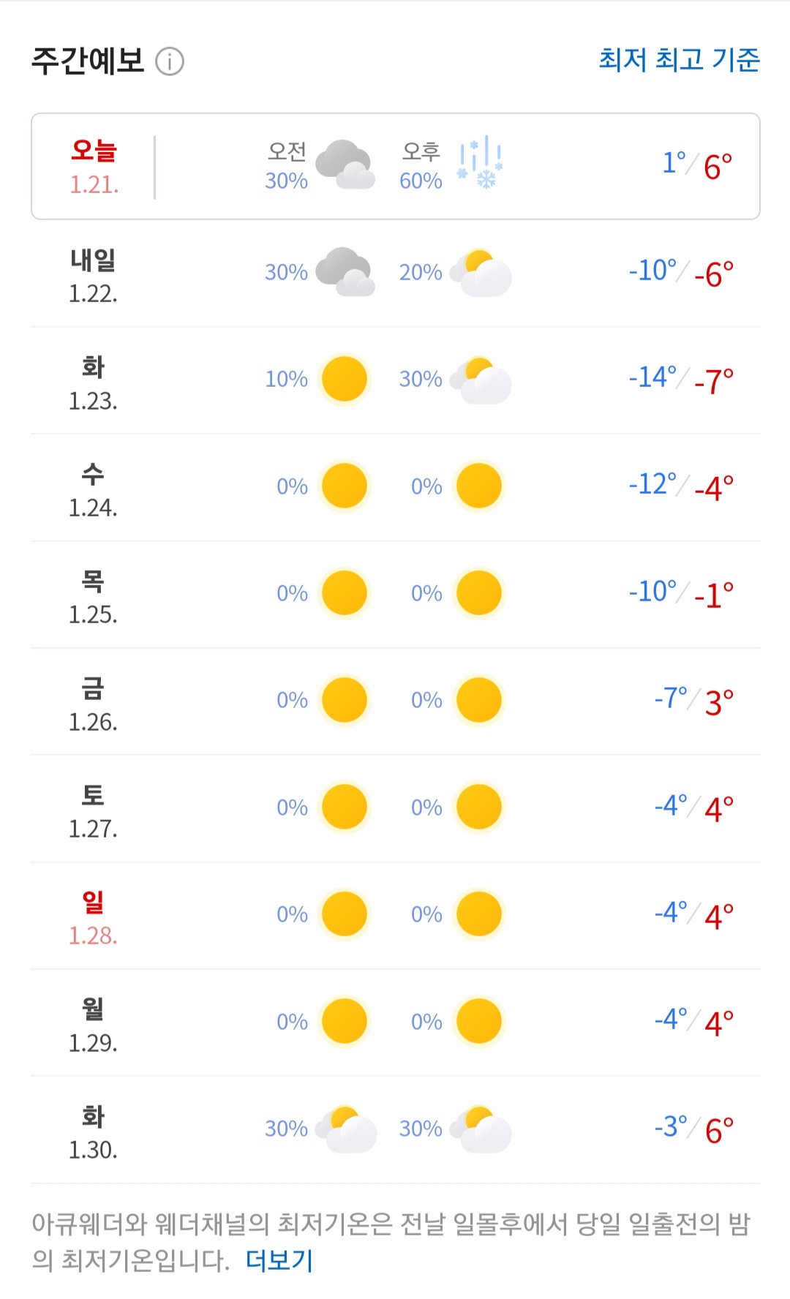Tap tomorrow's morning cloudy icon
This screenshot has width=790, height=1299.
[345, 271]
